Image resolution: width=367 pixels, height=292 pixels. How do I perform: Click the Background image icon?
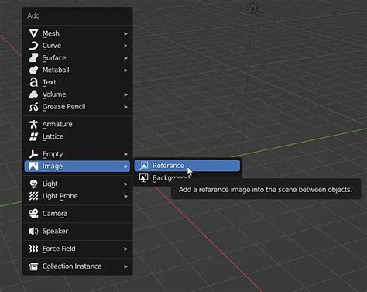[x=144, y=178]
